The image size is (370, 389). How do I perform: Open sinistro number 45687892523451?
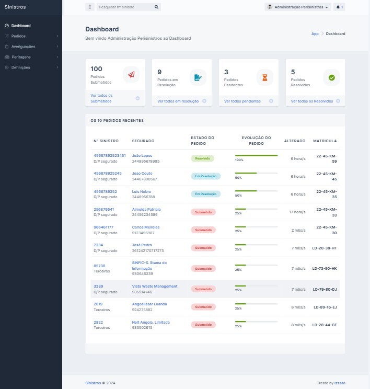coord(109,155)
